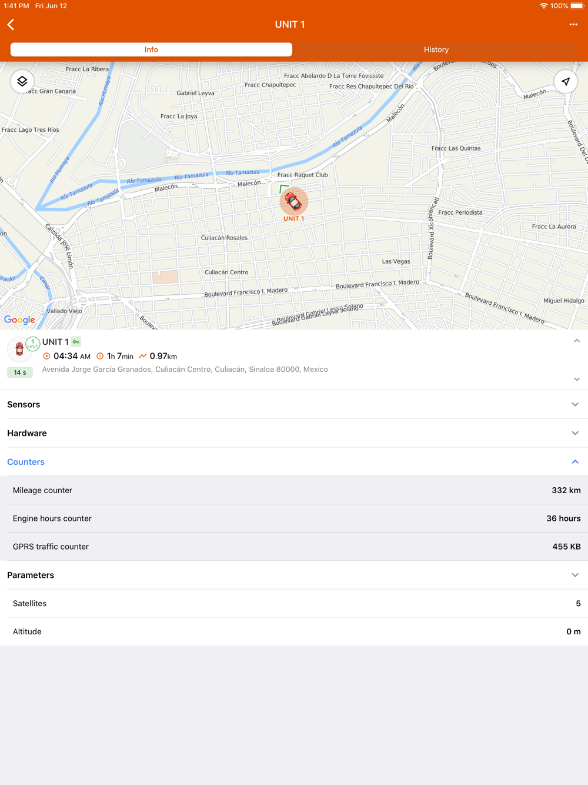This screenshot has height=785, width=588.
Task: Collapse the Counters section chevron
Action: (x=575, y=462)
